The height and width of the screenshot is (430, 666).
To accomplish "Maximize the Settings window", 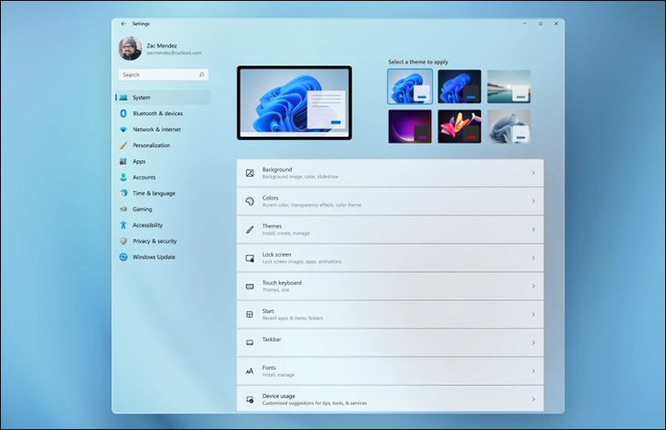I will [x=541, y=24].
